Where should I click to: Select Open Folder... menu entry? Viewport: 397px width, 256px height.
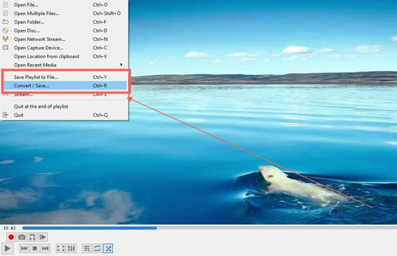pos(64,22)
